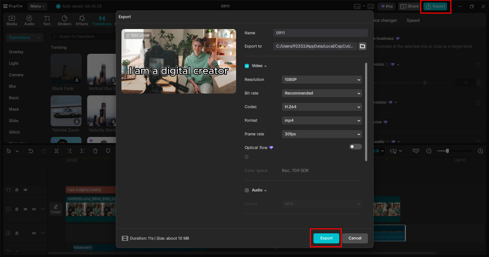
Task: Select the split clip icon
Action: click(56, 151)
